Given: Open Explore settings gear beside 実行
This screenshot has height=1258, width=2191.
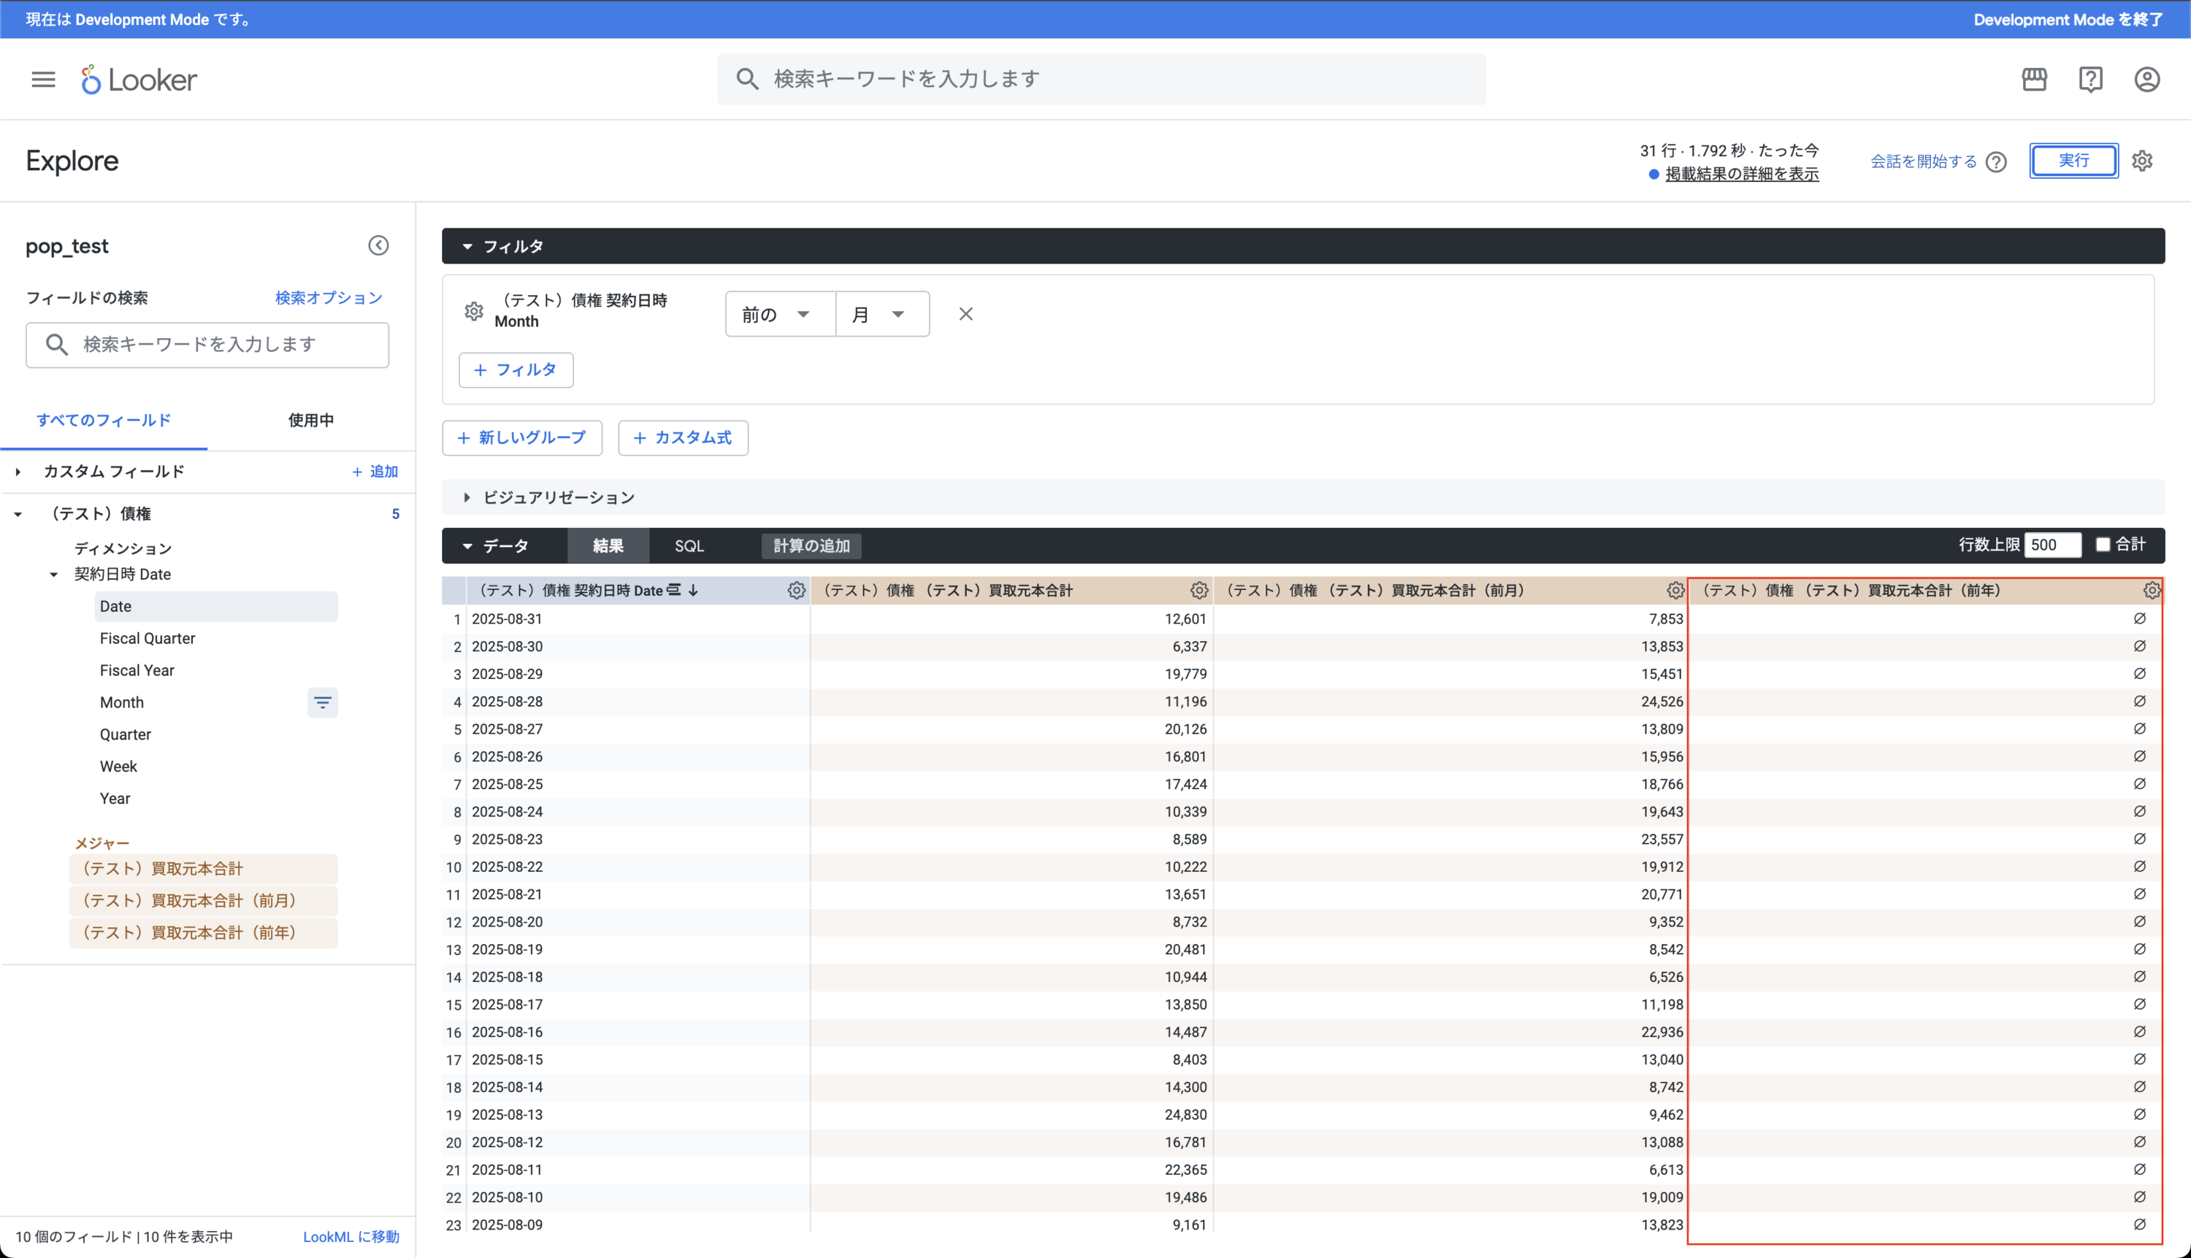Looking at the screenshot, I should pyautogui.click(x=2142, y=161).
